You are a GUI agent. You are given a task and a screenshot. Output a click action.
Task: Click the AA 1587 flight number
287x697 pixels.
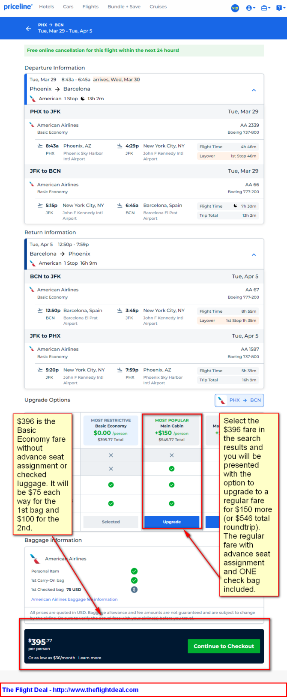click(250, 349)
